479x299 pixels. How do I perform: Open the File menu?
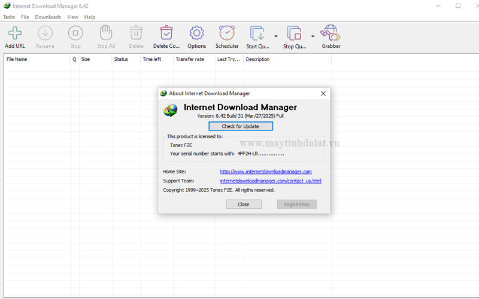pos(25,17)
